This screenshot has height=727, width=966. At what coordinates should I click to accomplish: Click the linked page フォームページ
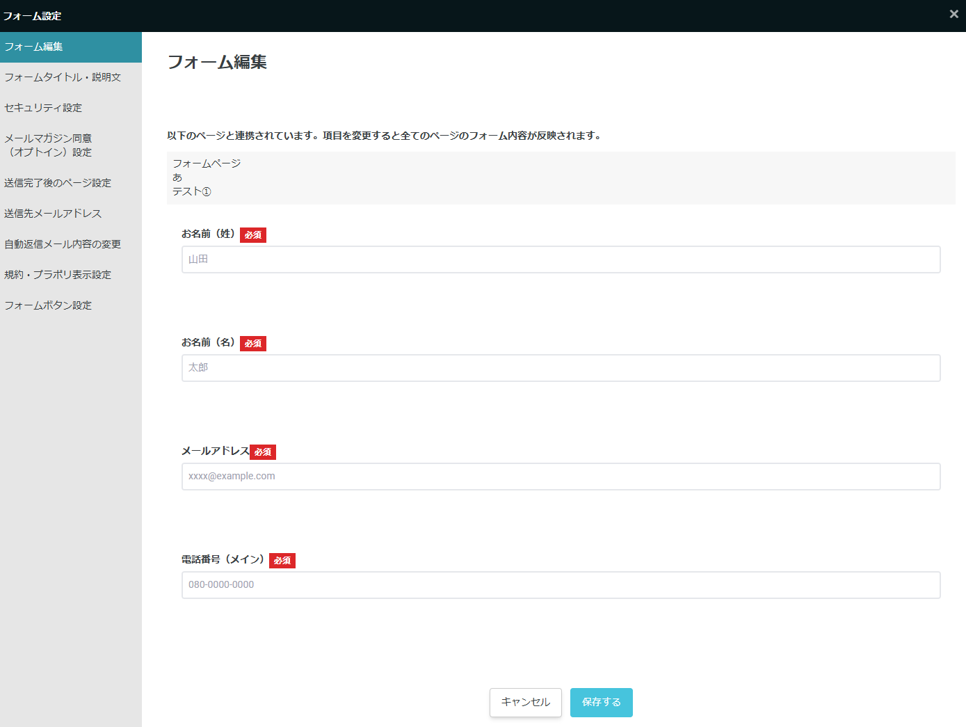[x=207, y=163]
